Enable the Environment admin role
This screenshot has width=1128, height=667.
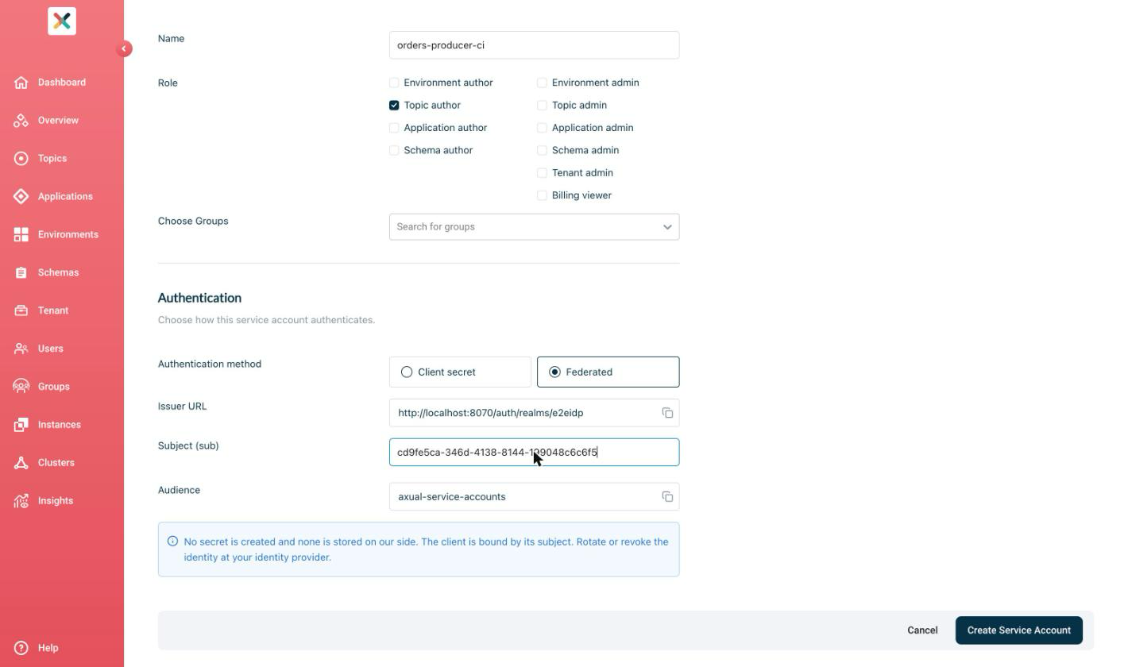click(542, 83)
